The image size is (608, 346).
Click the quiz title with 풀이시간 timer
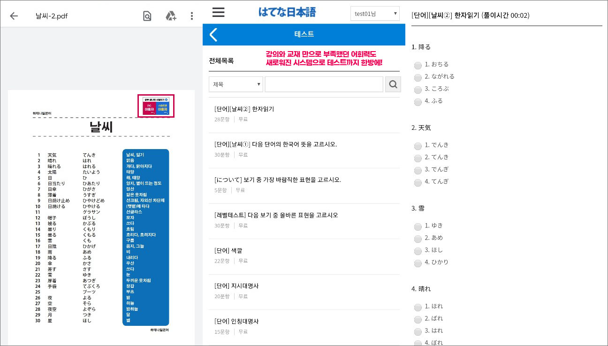470,15
